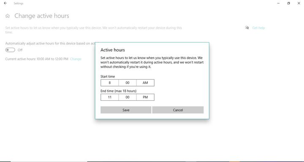Minimize the Settings window
The height and width of the screenshot is (162, 304).
278,3
